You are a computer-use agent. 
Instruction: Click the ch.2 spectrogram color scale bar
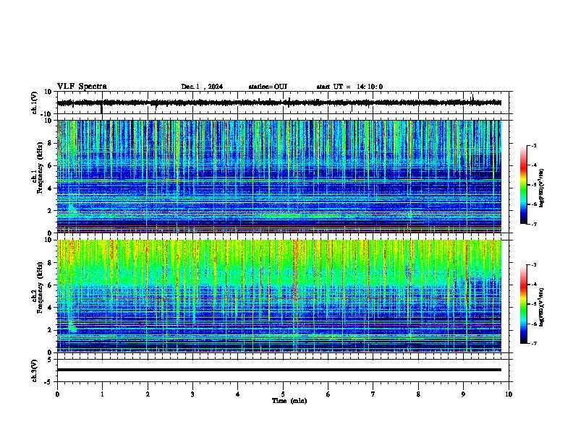click(523, 304)
